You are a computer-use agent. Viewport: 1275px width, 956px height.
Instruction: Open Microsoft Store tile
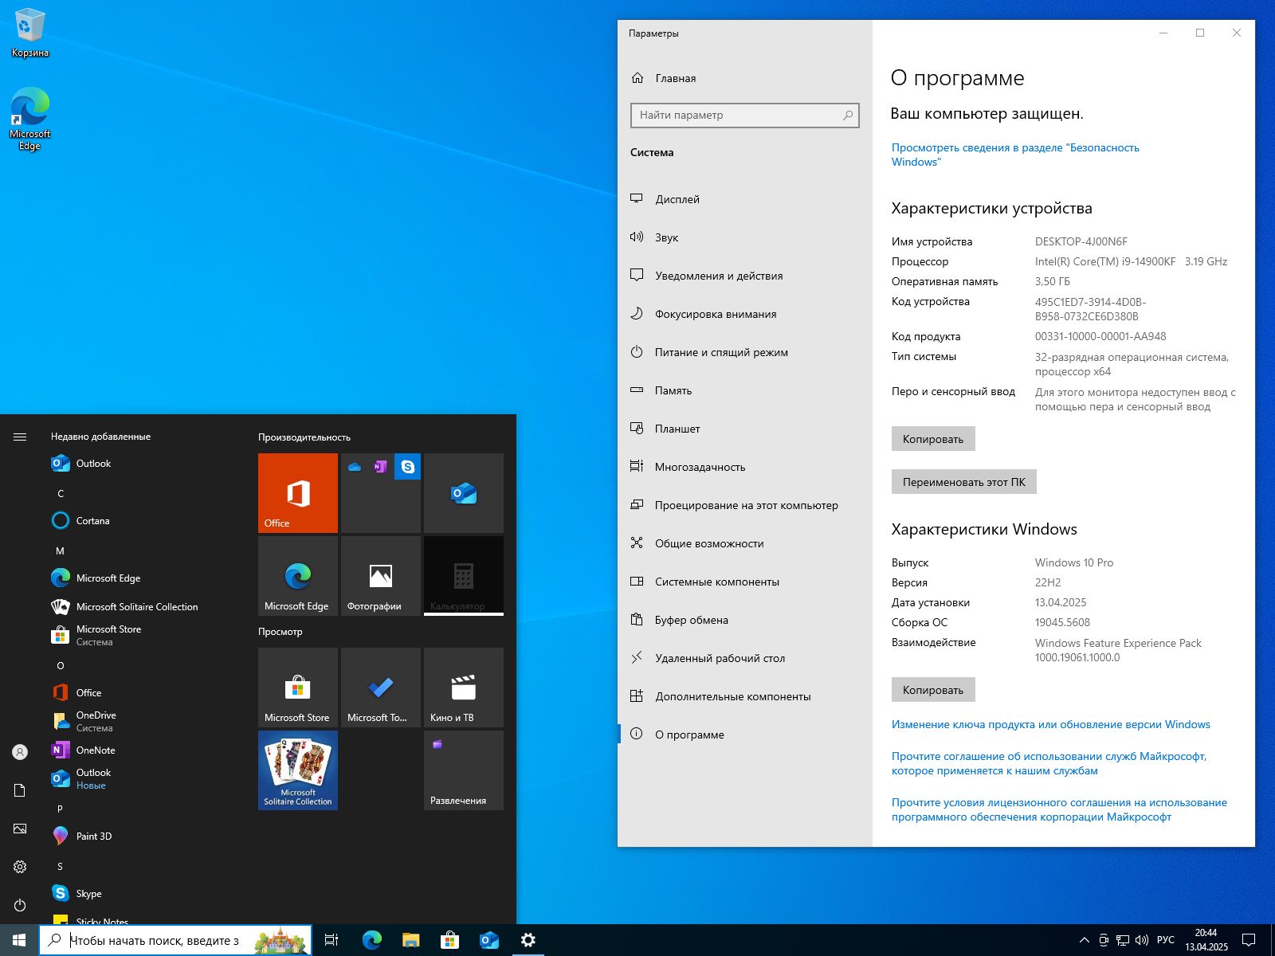tap(298, 688)
